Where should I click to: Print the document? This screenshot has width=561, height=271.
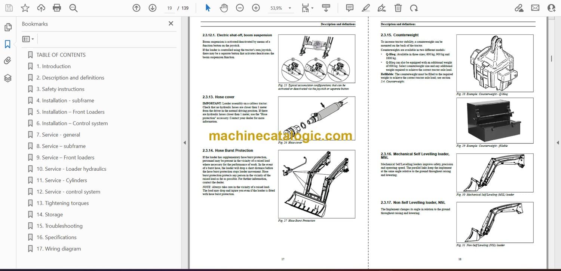coord(57,8)
